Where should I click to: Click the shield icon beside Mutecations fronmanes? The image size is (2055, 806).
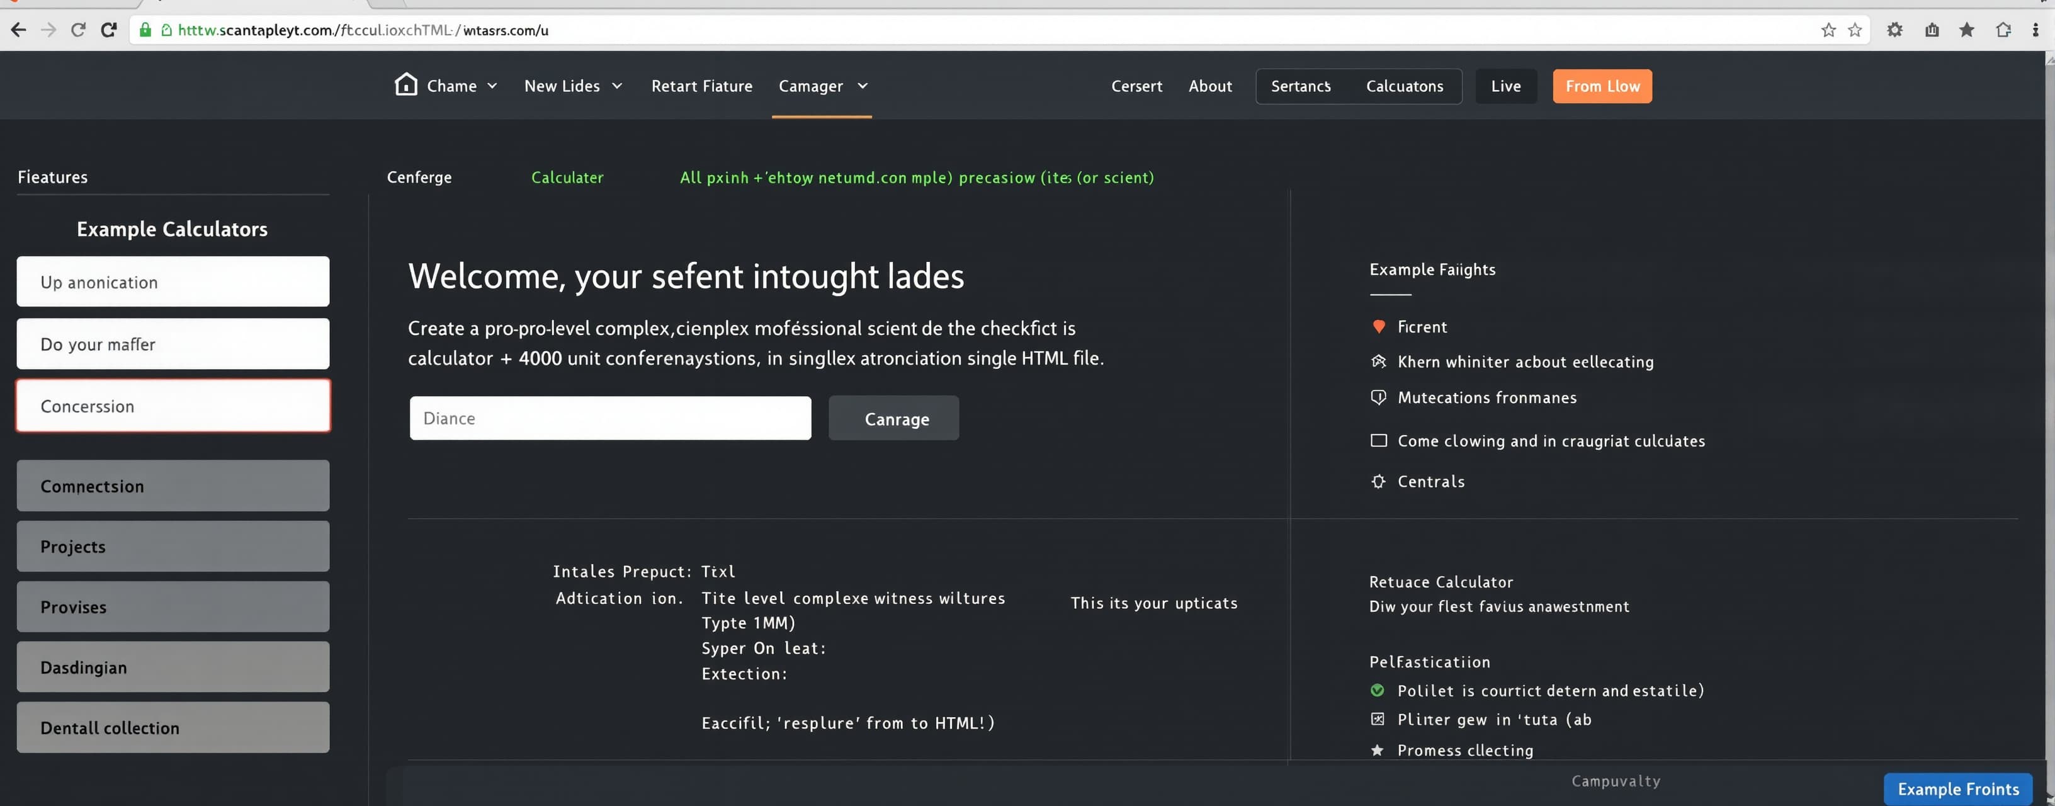point(1378,397)
